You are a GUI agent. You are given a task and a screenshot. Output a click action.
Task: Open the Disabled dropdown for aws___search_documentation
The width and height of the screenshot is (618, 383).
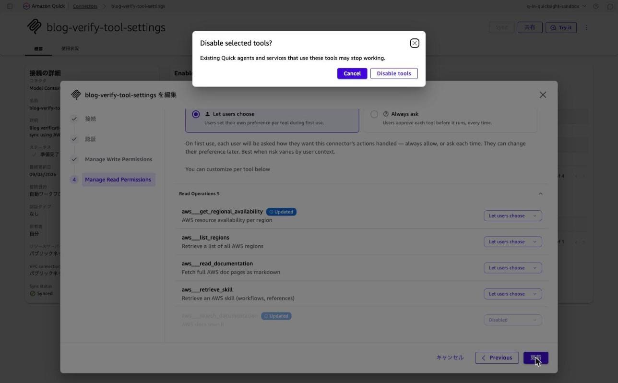512,320
